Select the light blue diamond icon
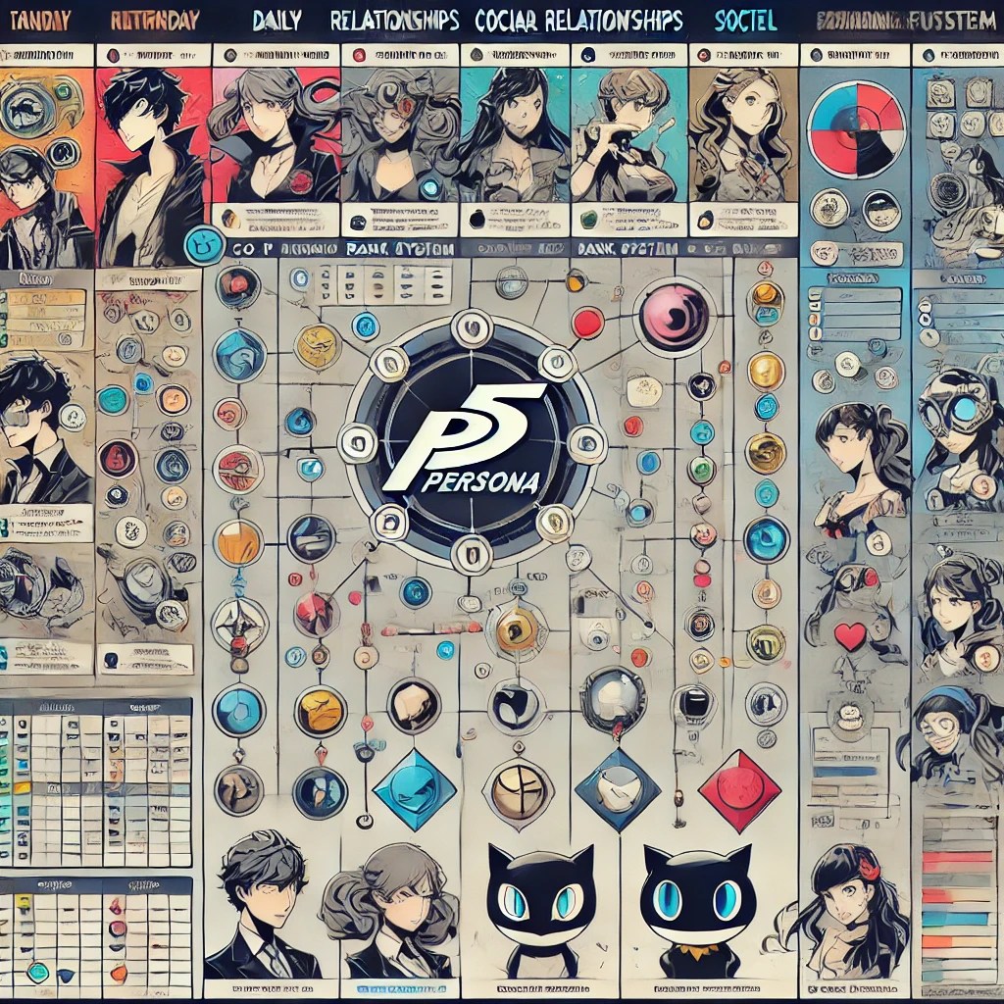This screenshot has width=1004, height=1004. (x=414, y=790)
